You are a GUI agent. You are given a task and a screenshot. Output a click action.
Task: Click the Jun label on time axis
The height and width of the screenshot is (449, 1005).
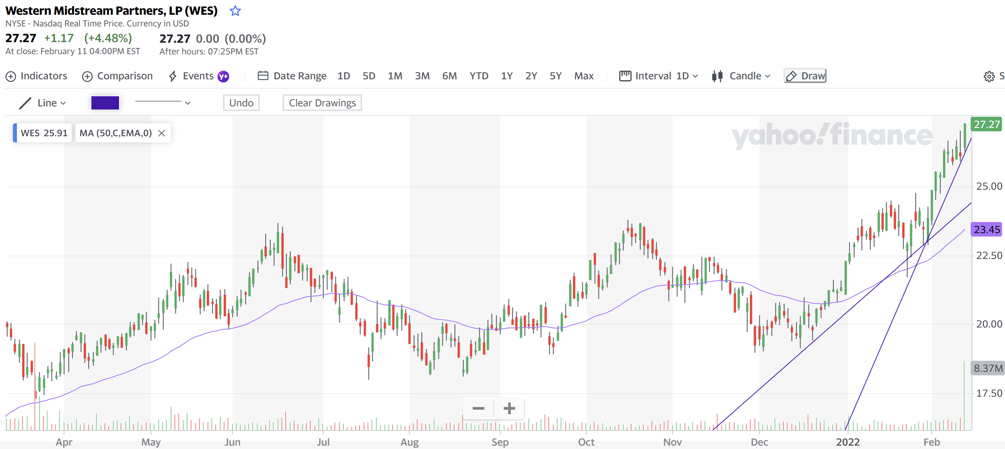(232, 442)
